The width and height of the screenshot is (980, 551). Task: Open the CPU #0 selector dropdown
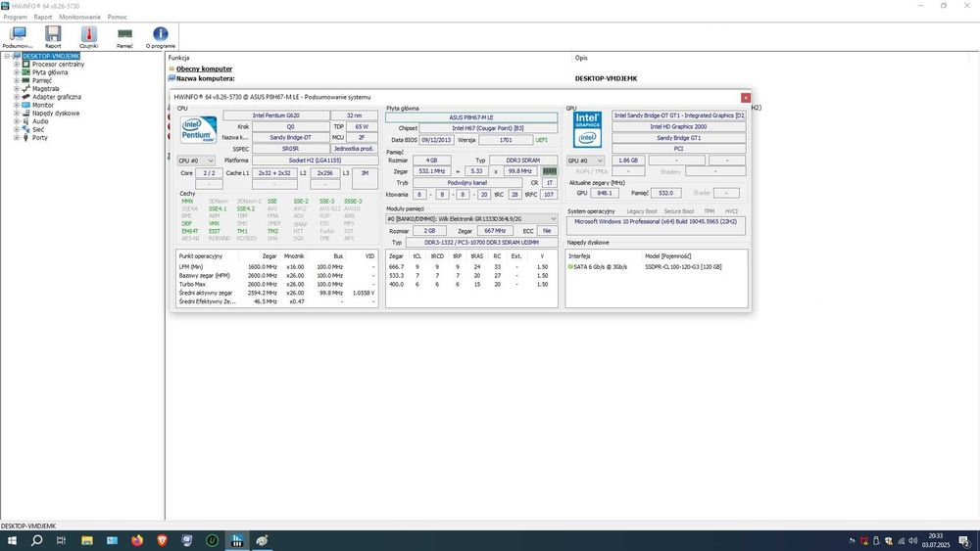pos(196,161)
